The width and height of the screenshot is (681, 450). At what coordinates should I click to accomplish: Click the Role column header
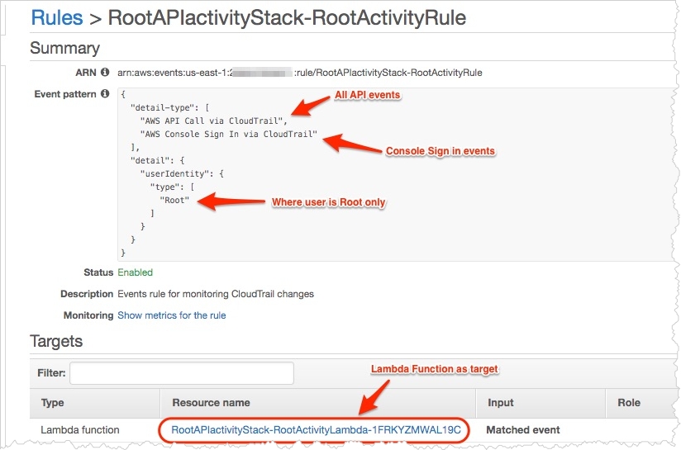click(629, 403)
